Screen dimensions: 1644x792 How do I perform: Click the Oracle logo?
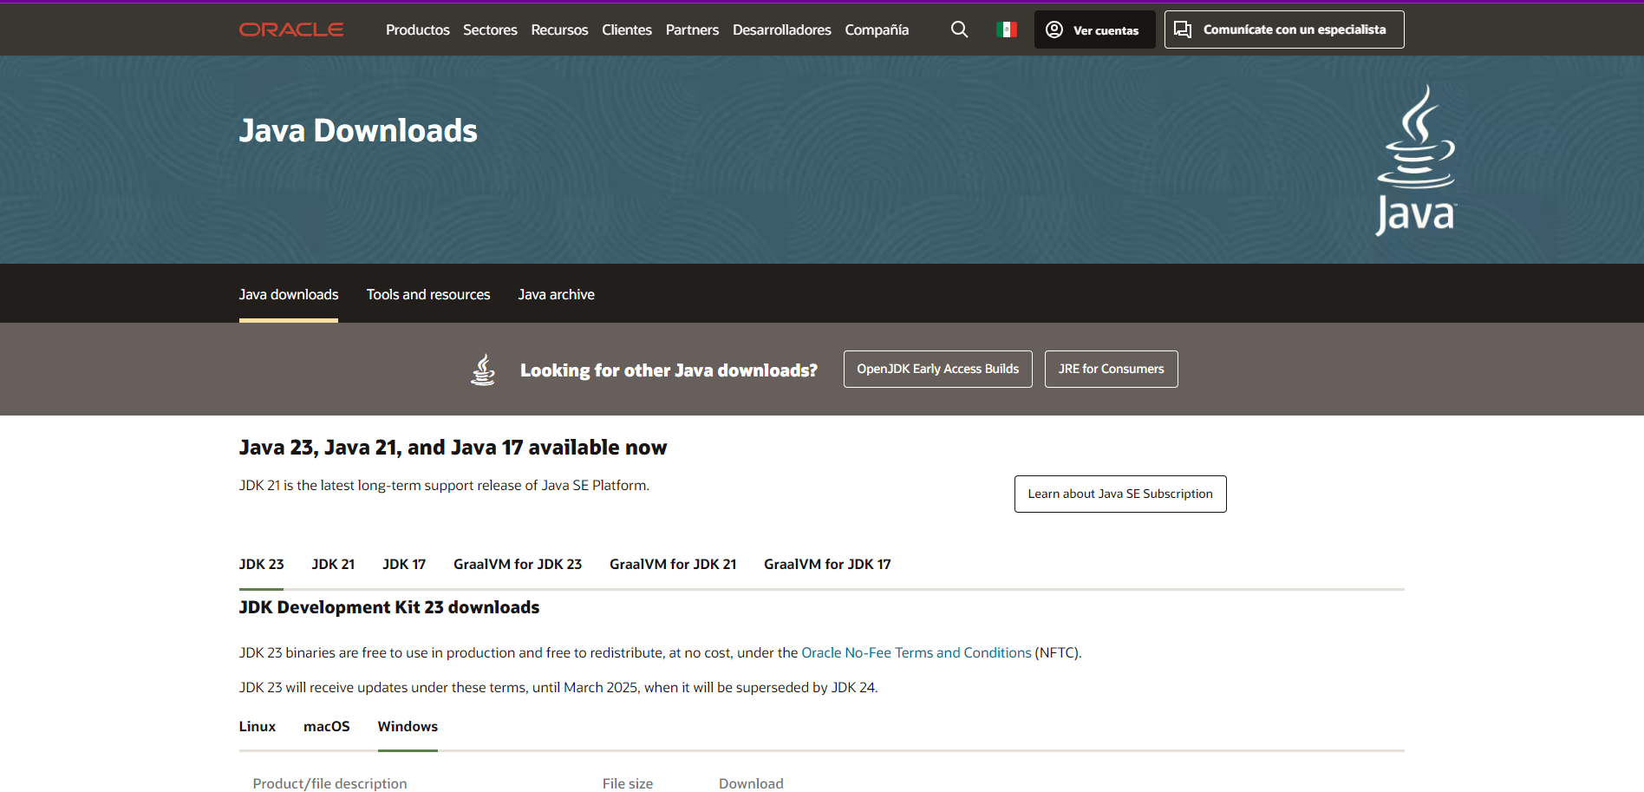coord(291,29)
